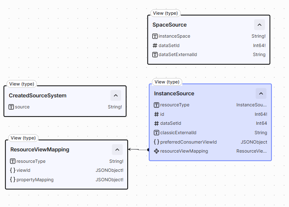Click braces icon beside propertyMapping
This screenshot has width=289, height=207.
(x=13, y=179)
